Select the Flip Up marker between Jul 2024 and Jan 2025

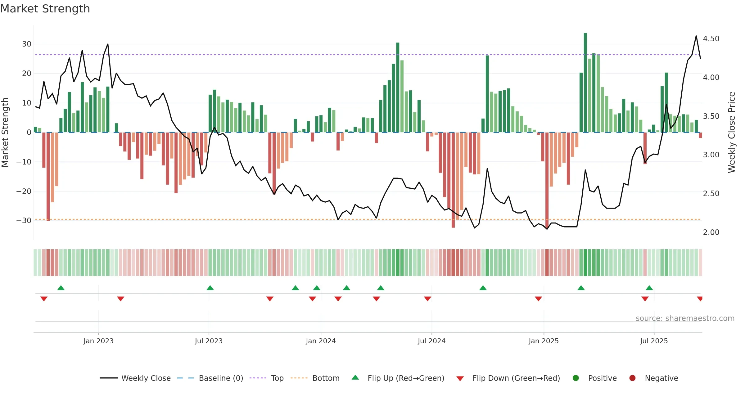click(483, 288)
